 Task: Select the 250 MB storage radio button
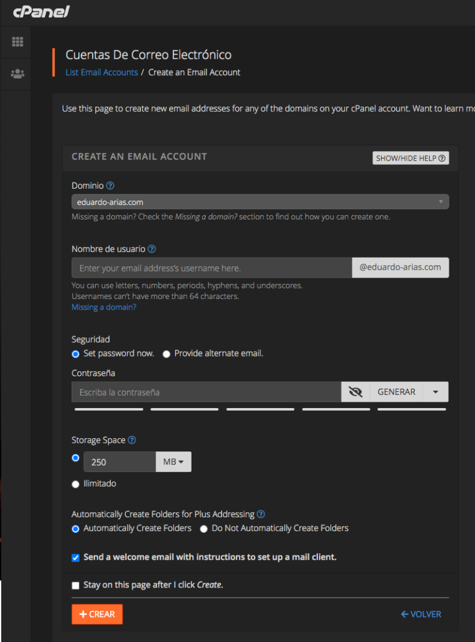pyautogui.click(x=76, y=458)
